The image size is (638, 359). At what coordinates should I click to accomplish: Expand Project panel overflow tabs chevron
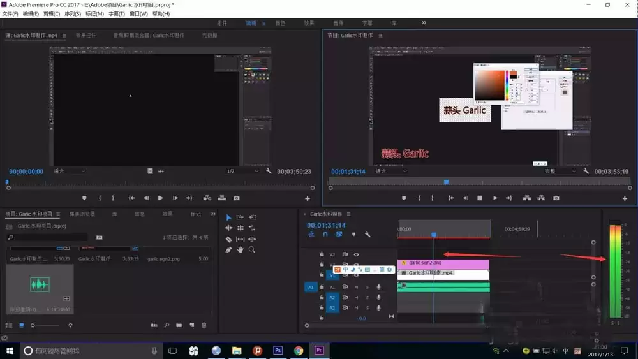tap(213, 214)
